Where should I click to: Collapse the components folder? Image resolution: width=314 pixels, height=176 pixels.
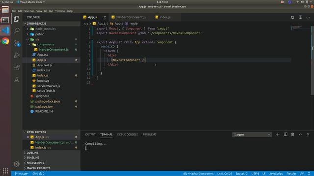[52, 44]
